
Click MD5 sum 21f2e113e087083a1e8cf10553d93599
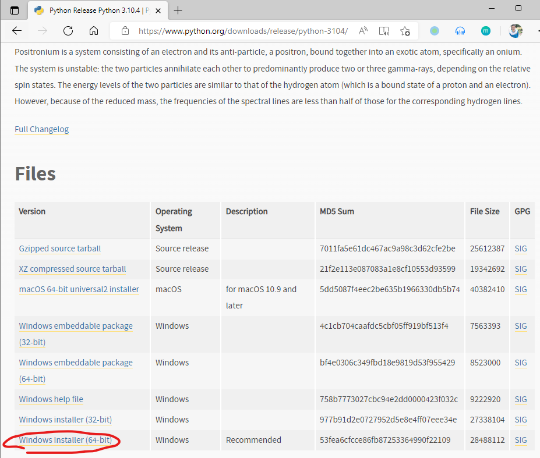pyautogui.click(x=387, y=269)
